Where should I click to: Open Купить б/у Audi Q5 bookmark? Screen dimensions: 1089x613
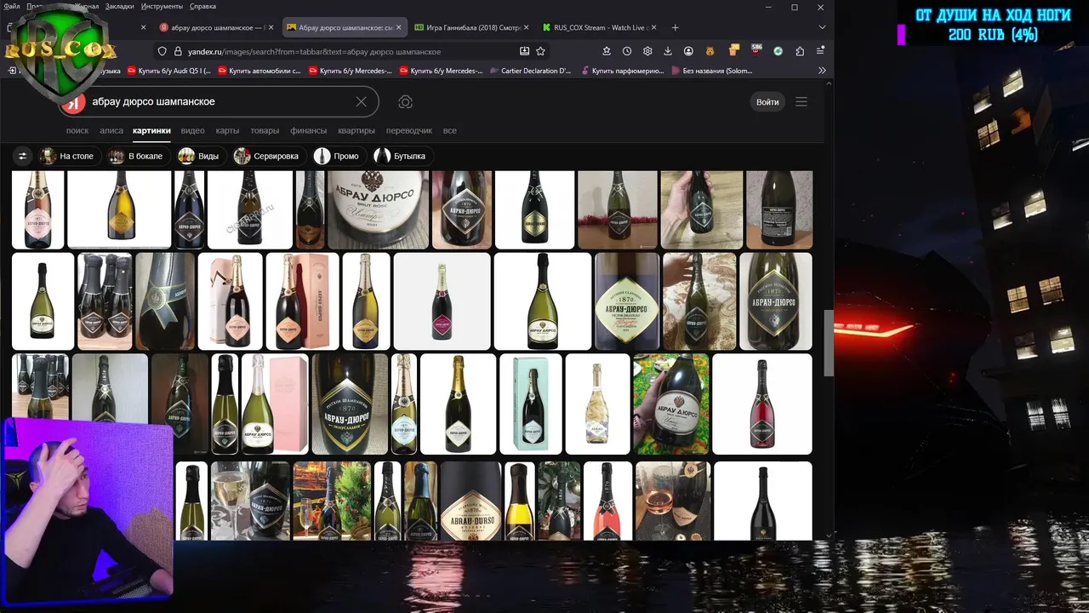tap(168, 71)
